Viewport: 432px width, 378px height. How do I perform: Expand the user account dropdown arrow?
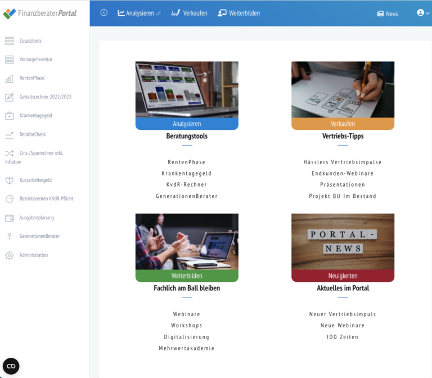coord(427,13)
